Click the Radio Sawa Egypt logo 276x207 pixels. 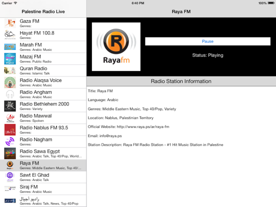[10, 153]
